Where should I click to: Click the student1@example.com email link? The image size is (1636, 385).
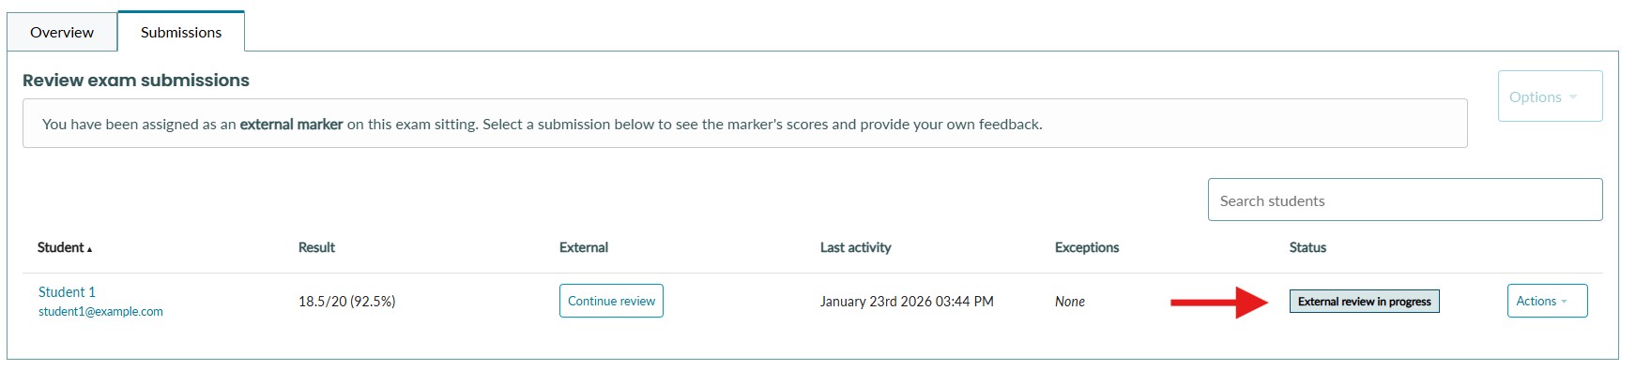(100, 312)
